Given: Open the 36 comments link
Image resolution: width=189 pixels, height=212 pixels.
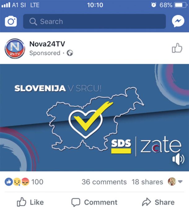Looking at the screenshot, I should (x=104, y=182).
